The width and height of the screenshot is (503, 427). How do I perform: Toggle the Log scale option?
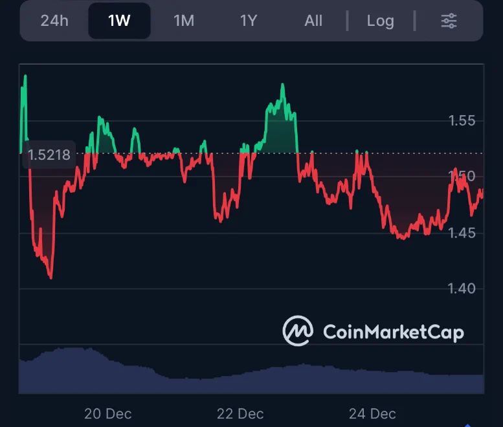pos(380,21)
